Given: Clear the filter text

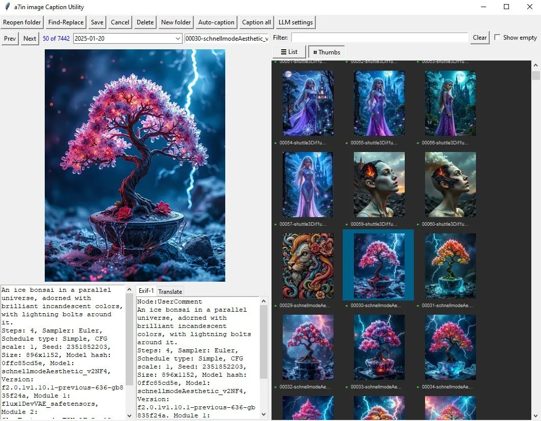Looking at the screenshot, I should [x=479, y=38].
